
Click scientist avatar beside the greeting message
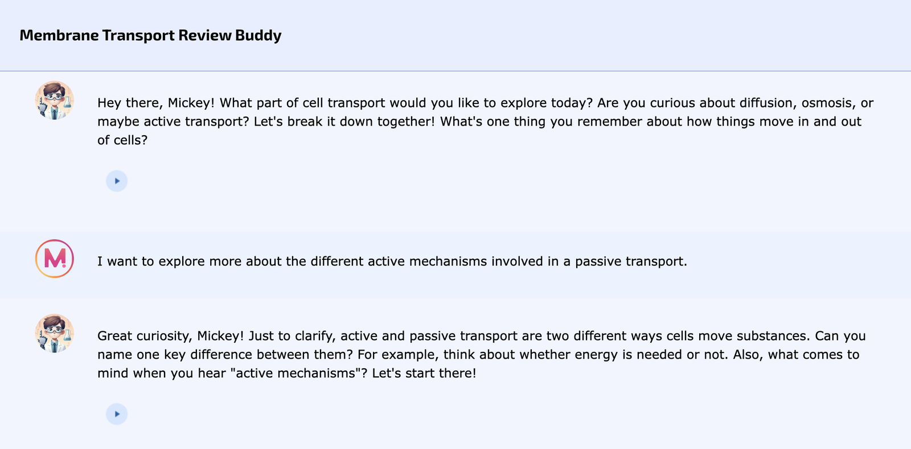point(55,100)
